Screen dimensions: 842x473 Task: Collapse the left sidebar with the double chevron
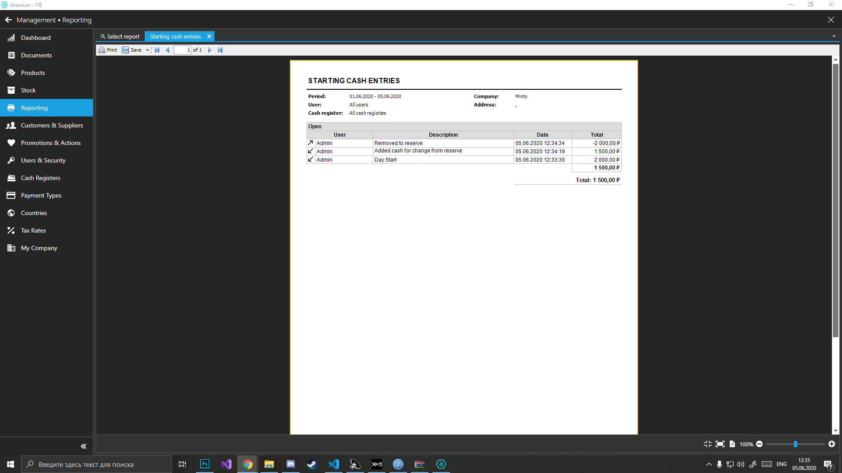(x=83, y=446)
